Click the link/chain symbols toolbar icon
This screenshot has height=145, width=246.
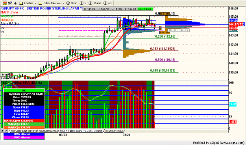tap(5, 3)
